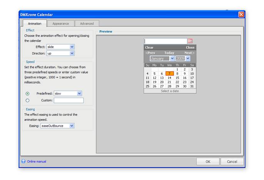The width and height of the screenshot is (264, 180).
Task: Go to previous month with <Prev
Action: coord(150,53)
